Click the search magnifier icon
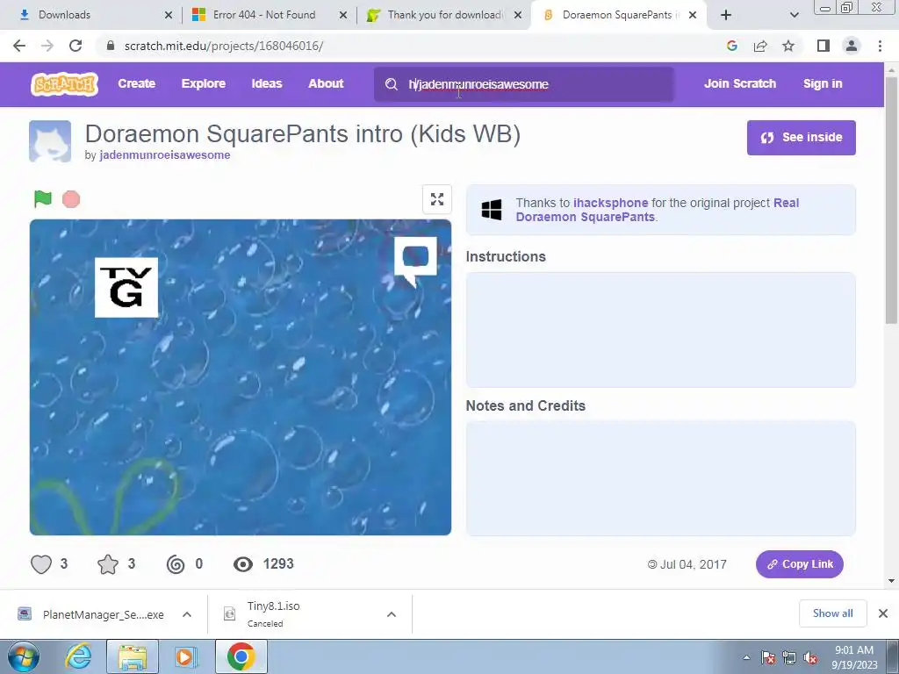Image resolution: width=899 pixels, height=674 pixels. [392, 84]
